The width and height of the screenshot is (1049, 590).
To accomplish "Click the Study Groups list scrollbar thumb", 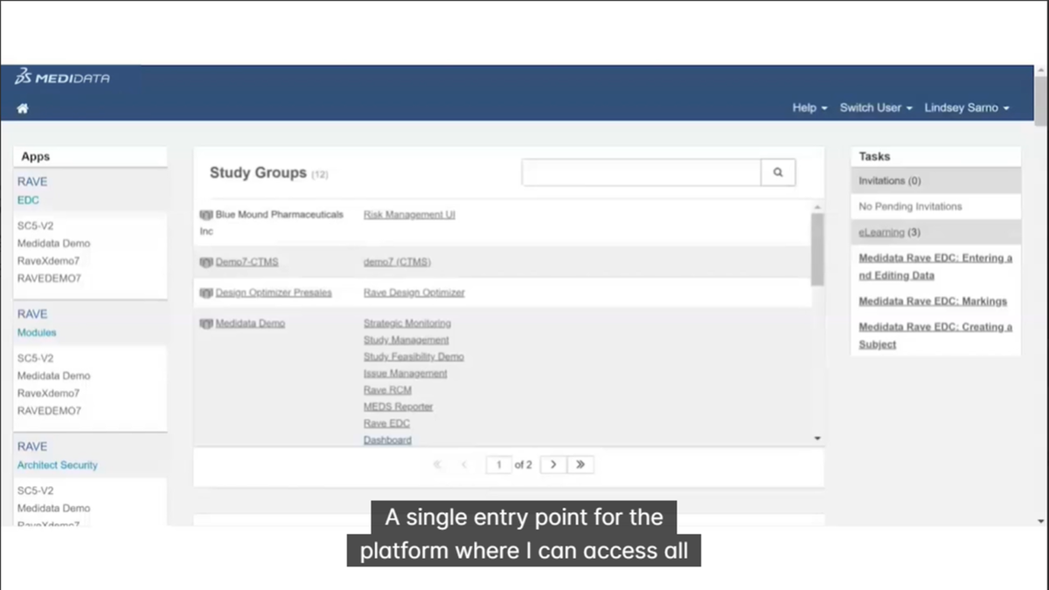I will click(817, 249).
